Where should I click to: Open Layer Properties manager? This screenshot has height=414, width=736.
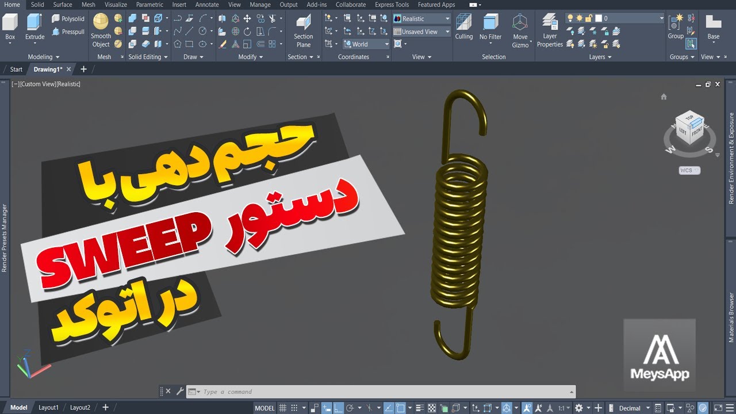[550, 31]
